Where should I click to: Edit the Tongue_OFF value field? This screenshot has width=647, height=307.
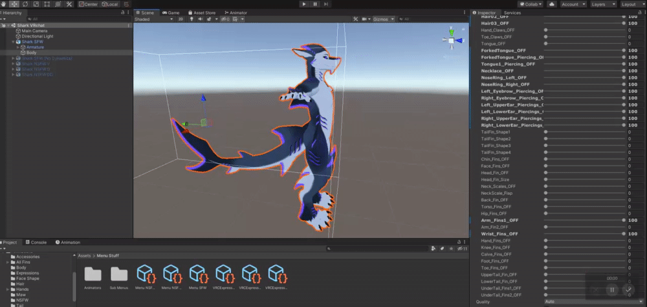pyautogui.click(x=636, y=44)
